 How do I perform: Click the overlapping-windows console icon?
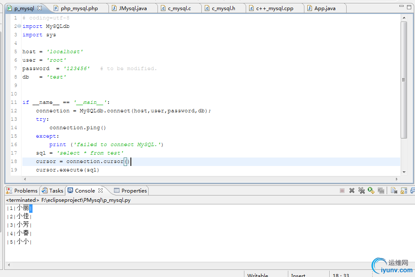[x=381, y=191]
